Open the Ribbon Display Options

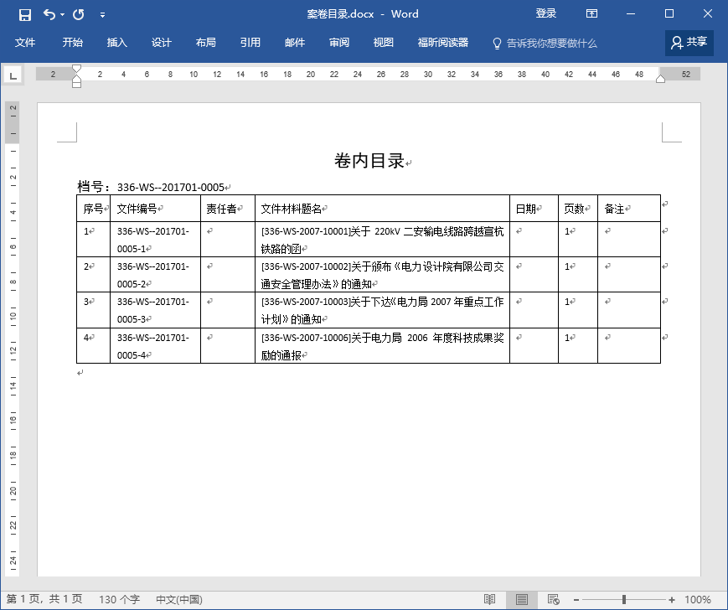[591, 14]
